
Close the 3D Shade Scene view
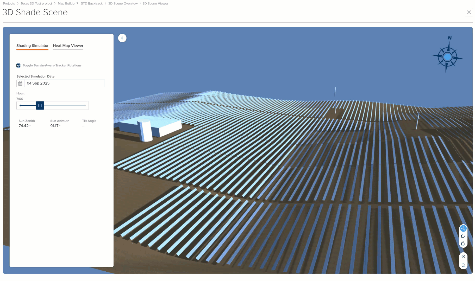pyautogui.click(x=469, y=12)
